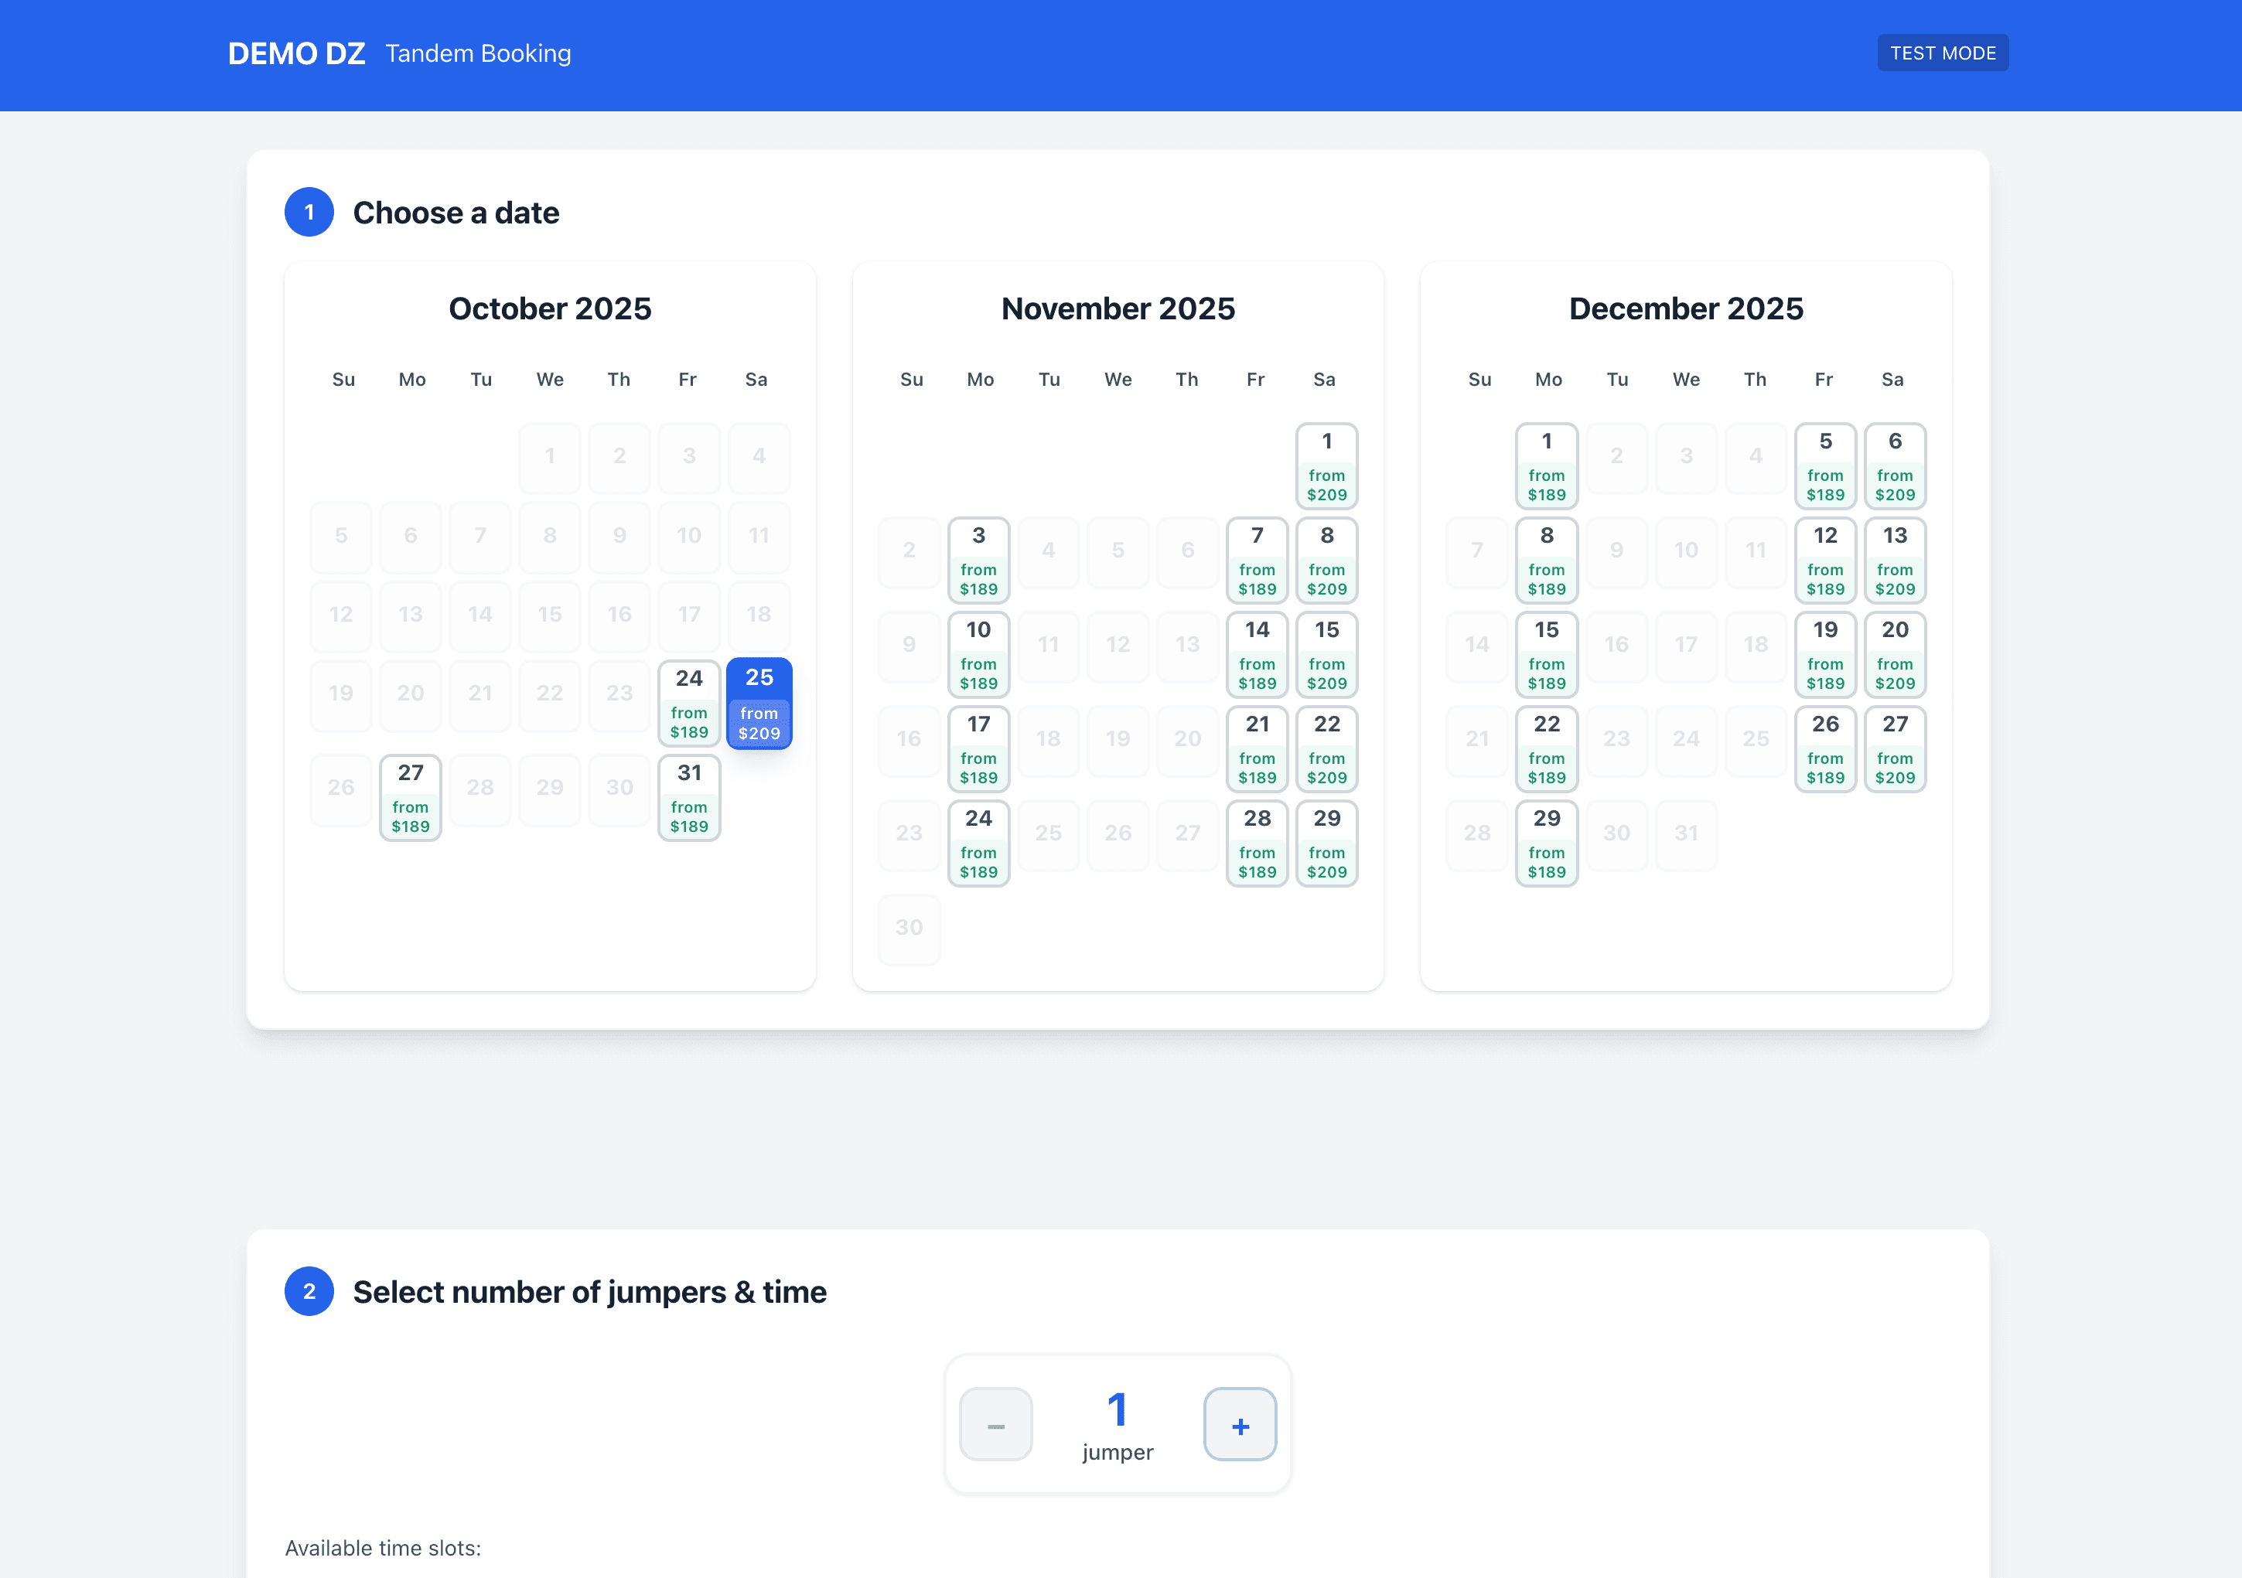
Task: Select December 29 from $189
Action: tap(1547, 844)
